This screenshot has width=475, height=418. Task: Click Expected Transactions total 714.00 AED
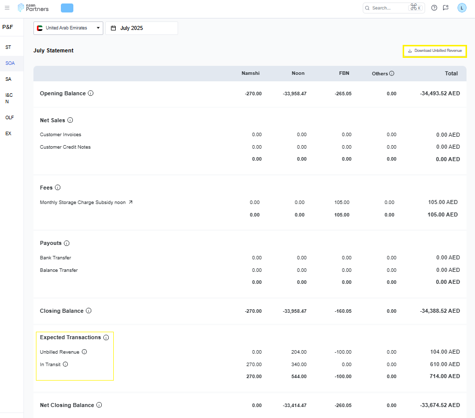[445, 377]
